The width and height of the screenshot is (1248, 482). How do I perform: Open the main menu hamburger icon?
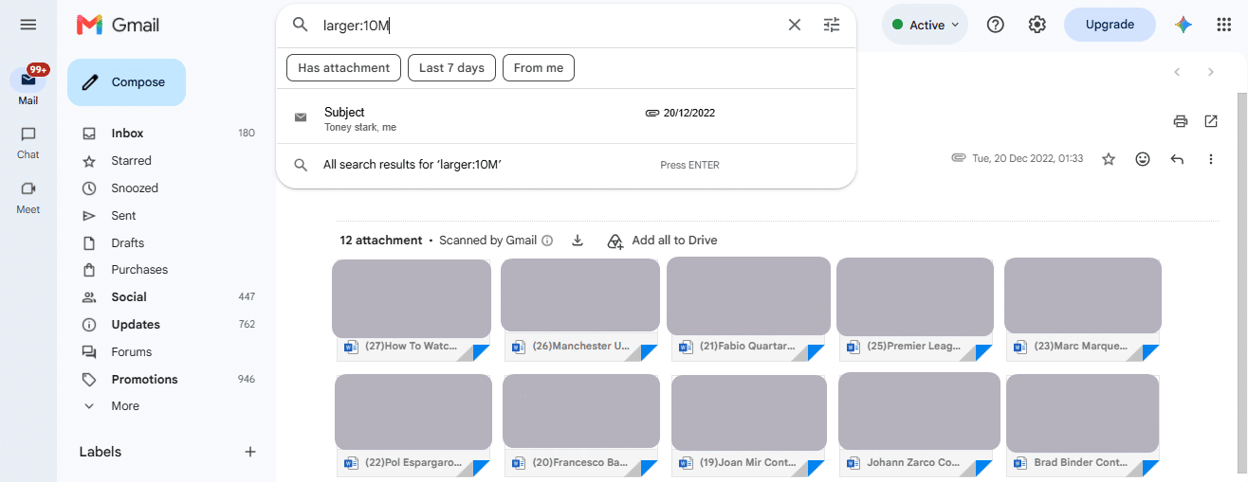pyautogui.click(x=28, y=26)
